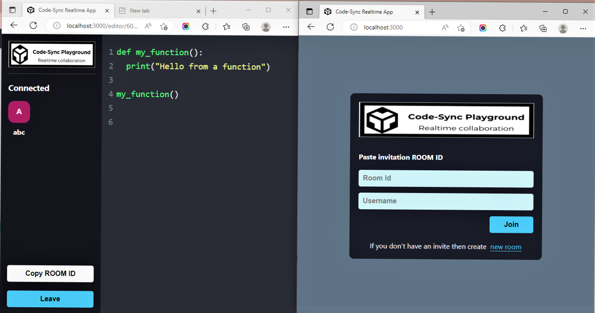The width and height of the screenshot is (595, 313).
Task: Open the tab actions menu in the left browser
Action: point(12,10)
